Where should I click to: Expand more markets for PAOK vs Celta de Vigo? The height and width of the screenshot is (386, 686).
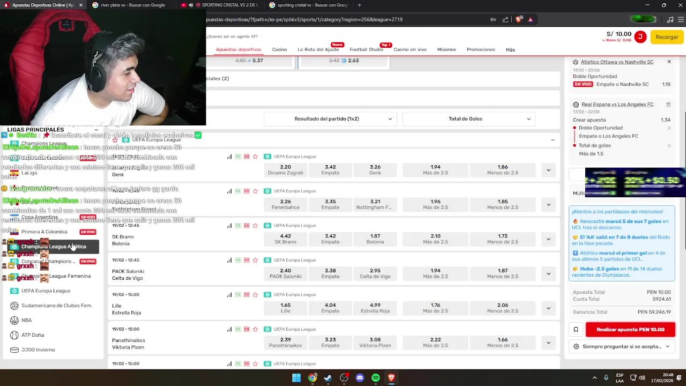(548, 273)
